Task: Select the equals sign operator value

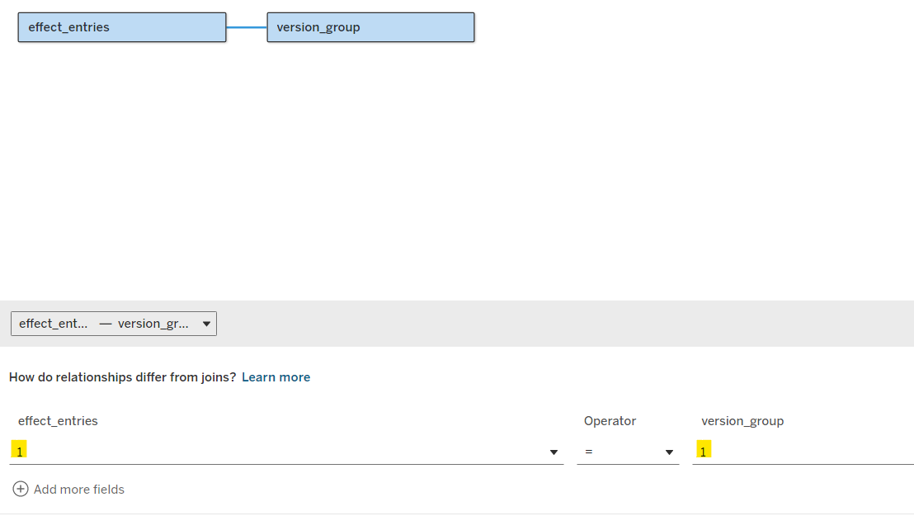Action: coord(588,452)
